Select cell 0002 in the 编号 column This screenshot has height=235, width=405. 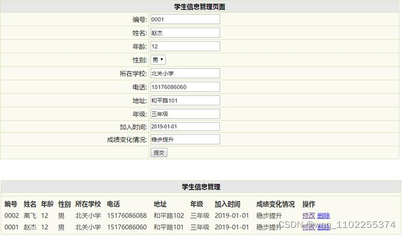tap(11, 215)
